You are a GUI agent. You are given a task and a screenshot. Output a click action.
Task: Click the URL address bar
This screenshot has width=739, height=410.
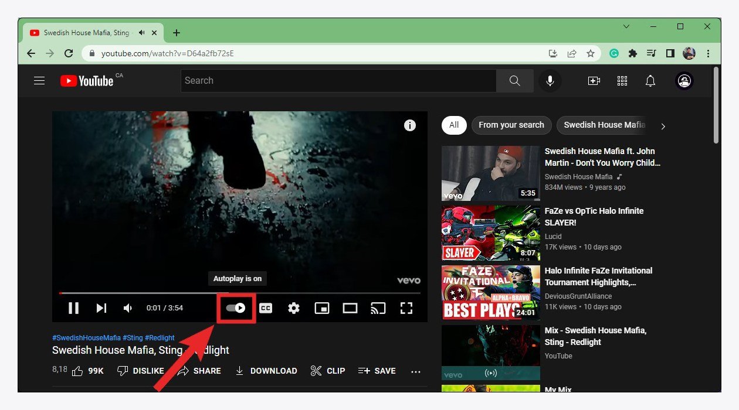coord(317,53)
